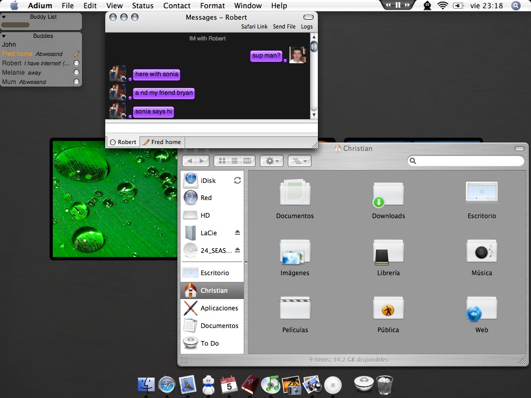
Task: Switch Finder to icon view
Action: click(x=222, y=161)
